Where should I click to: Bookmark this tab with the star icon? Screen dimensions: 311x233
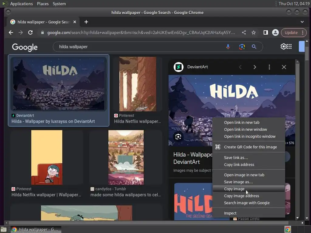(x=254, y=32)
